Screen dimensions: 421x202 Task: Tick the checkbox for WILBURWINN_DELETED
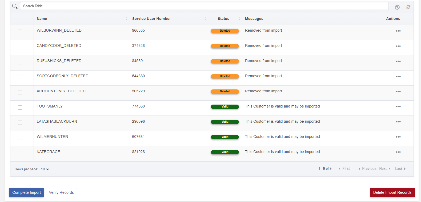(20, 32)
